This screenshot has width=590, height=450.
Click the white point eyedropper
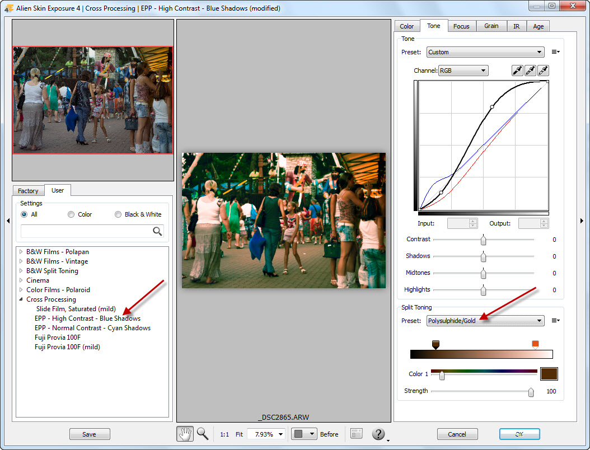[543, 71]
